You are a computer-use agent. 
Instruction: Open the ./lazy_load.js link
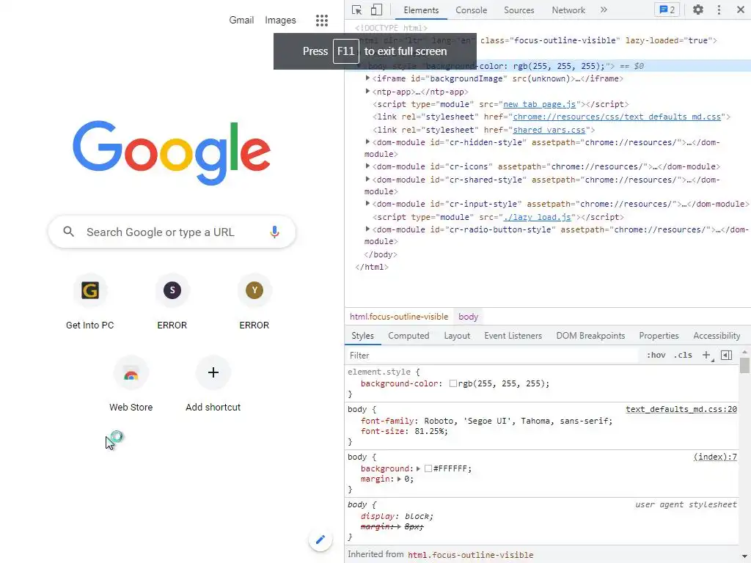pos(538,217)
